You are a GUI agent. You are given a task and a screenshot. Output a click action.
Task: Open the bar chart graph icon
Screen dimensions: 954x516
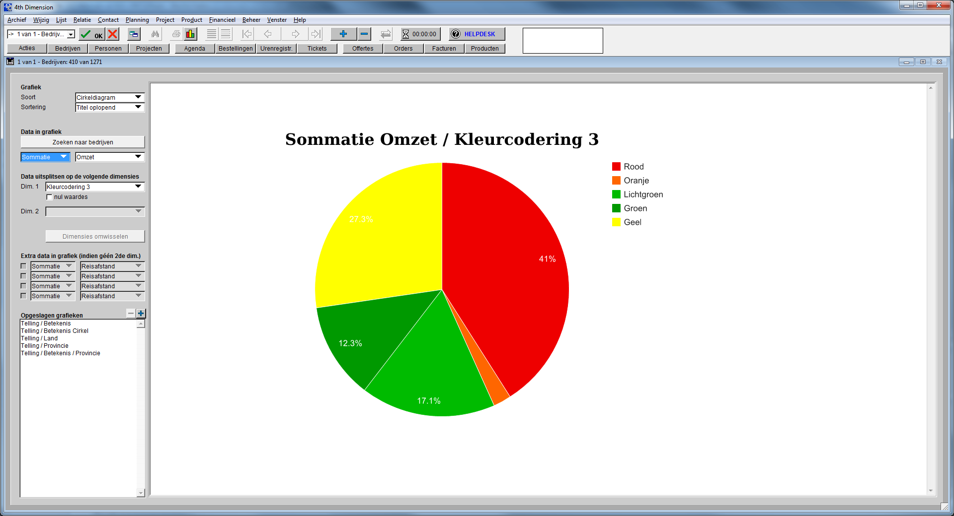190,34
